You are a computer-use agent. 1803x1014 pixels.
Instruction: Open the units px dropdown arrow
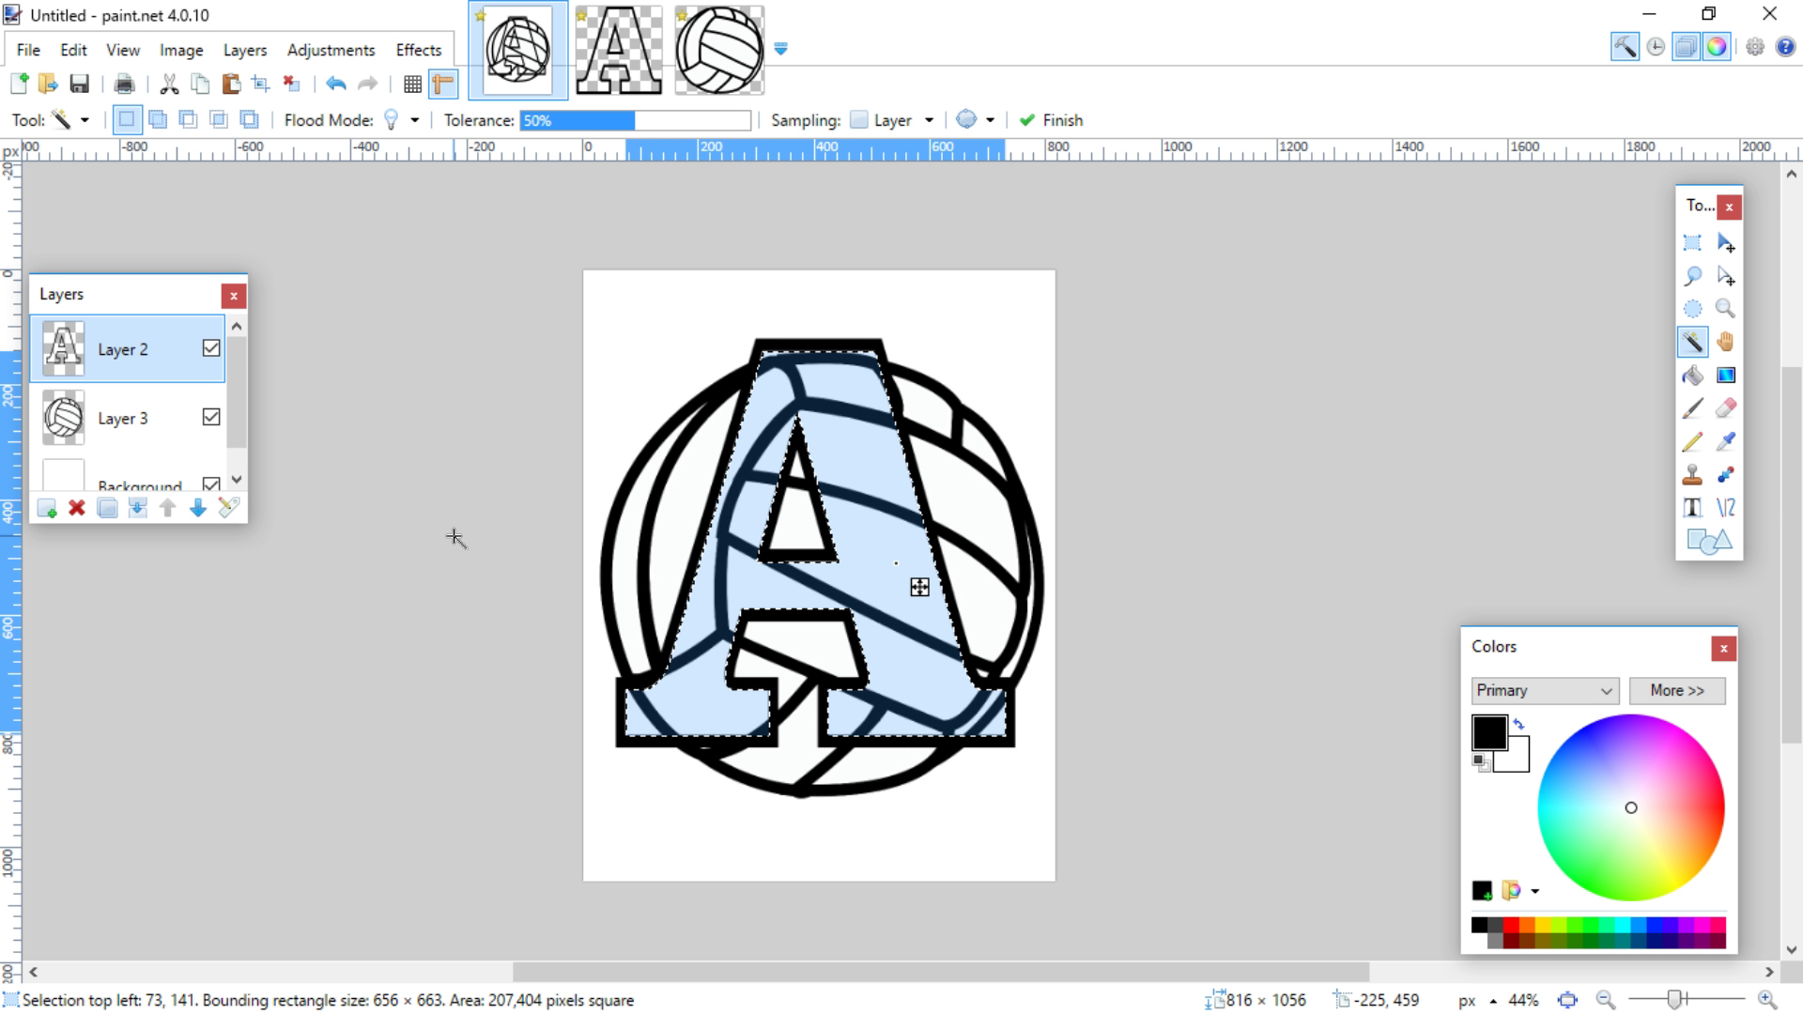[x=1493, y=1001]
